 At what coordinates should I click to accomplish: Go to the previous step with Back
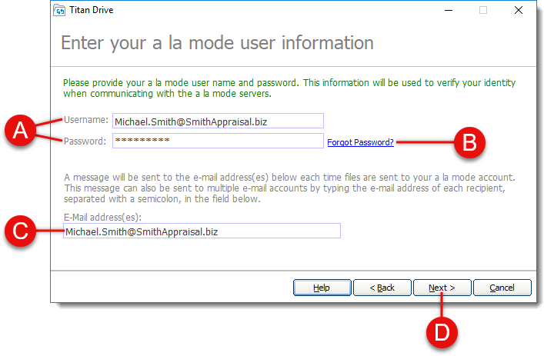(x=382, y=288)
